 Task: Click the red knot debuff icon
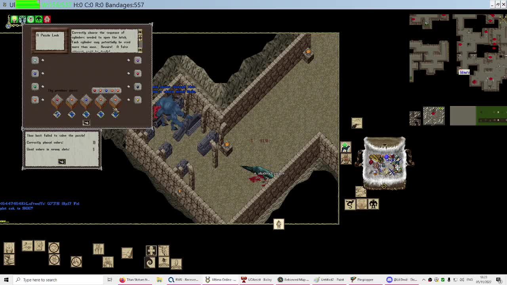[x=47, y=19]
